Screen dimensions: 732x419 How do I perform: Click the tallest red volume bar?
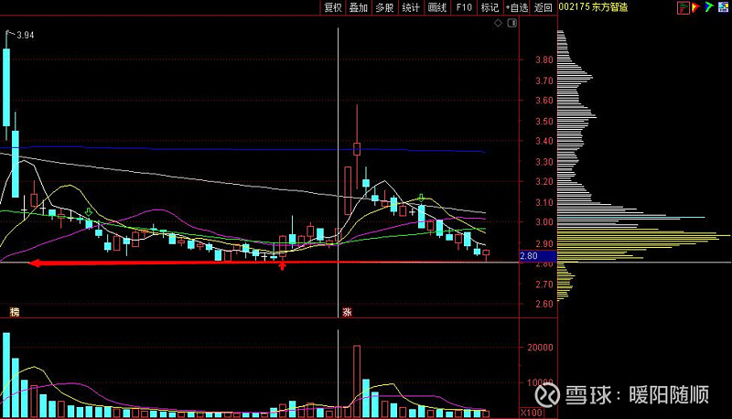[x=357, y=381]
